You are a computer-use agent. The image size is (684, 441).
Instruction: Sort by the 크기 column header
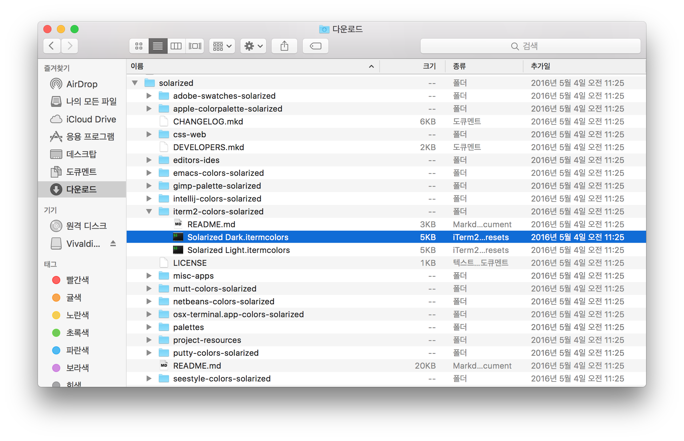[x=429, y=66]
